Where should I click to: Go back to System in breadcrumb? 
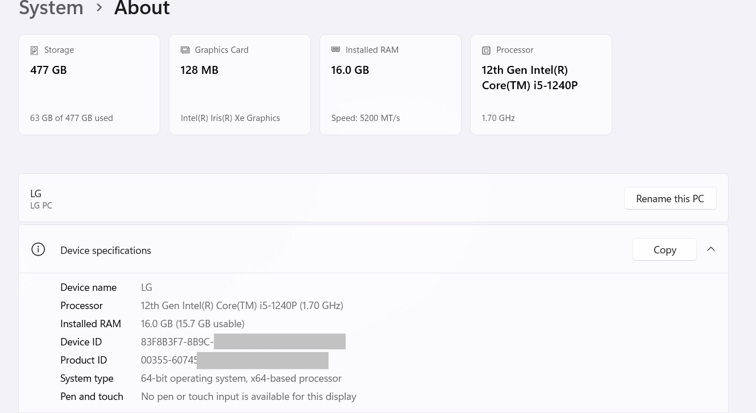point(51,9)
